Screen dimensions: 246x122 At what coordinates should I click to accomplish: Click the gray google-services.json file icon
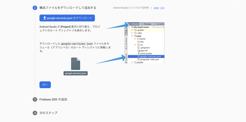coord(76,64)
